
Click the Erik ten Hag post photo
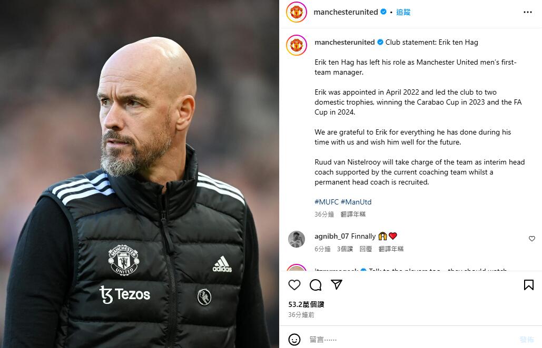tap(139, 174)
